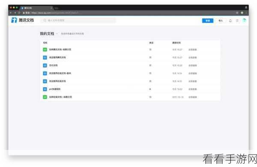This screenshot has height=167, width=257.
Task: Click the action link in the 欢迎使用在线文档-副本 row
Action: point(193,73)
